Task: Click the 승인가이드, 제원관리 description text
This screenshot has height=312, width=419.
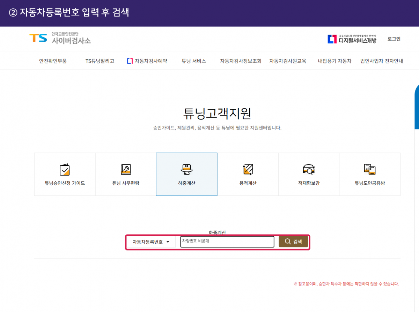Action: 217,128
